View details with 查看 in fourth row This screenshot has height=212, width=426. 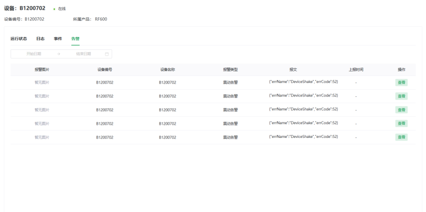pos(402,123)
